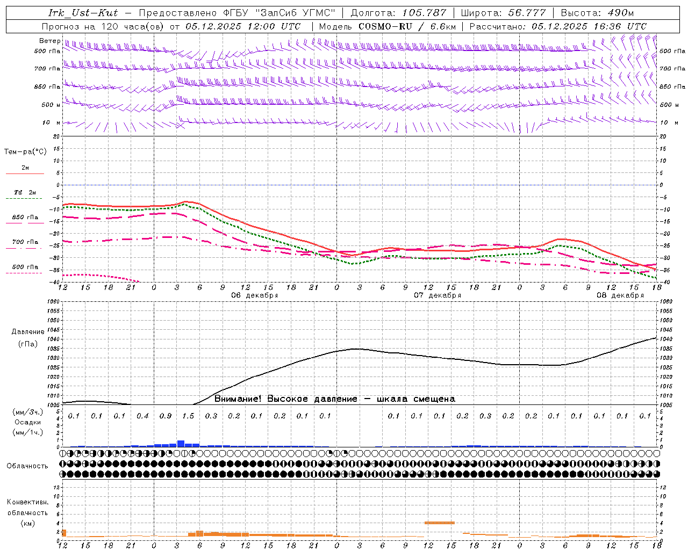Select the model name "COSMO-RU / 6.6км"
Image resolution: width=688 pixels, height=550 pixels.
[x=407, y=26]
